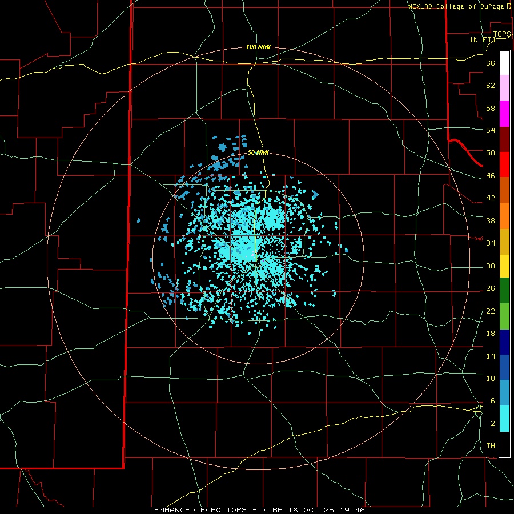Click the KLBB radar site identifier
The image size is (514, 514).
(274, 510)
